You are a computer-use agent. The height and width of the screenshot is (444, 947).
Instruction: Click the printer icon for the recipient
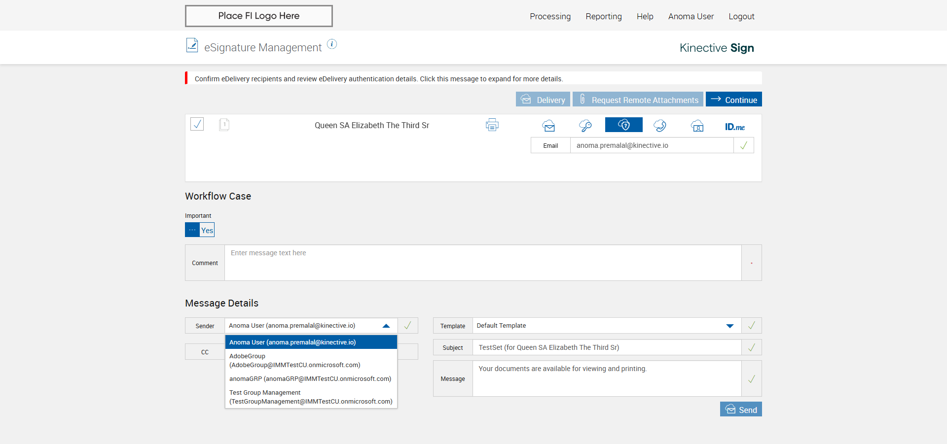tap(492, 125)
